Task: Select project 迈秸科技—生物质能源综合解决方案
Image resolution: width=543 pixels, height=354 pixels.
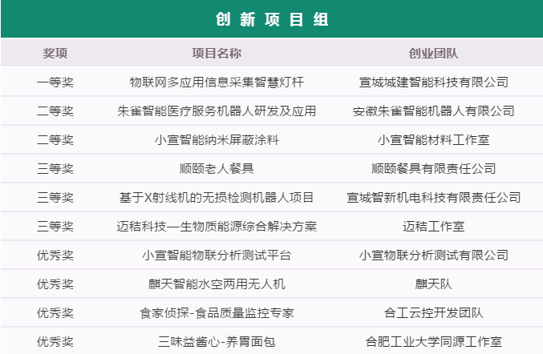Action: coord(217,227)
